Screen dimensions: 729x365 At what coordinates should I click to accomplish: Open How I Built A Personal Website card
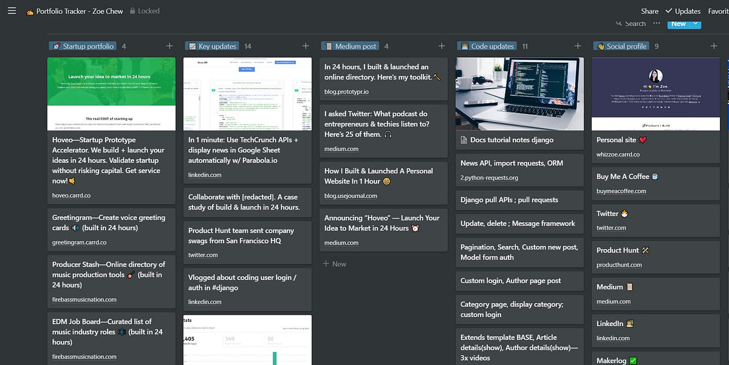click(x=385, y=182)
